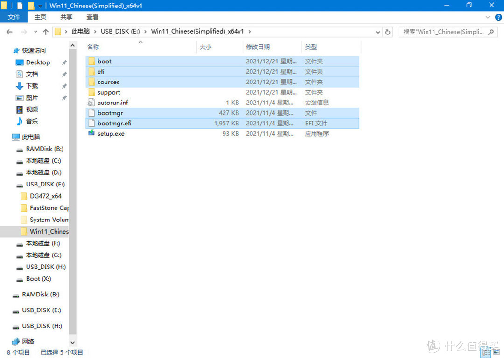504x358 pixels.
Task: Expand the ribbon using the chevron arrow
Action: point(488,17)
